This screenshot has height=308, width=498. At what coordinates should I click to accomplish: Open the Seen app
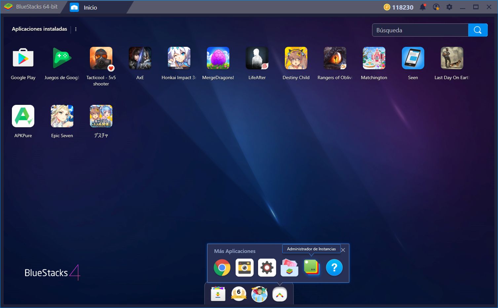413,58
